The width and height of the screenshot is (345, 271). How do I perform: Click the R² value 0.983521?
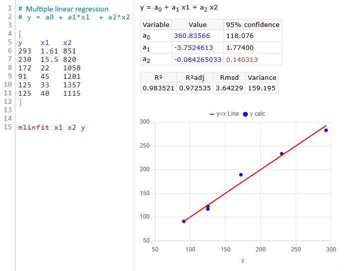tap(158, 88)
